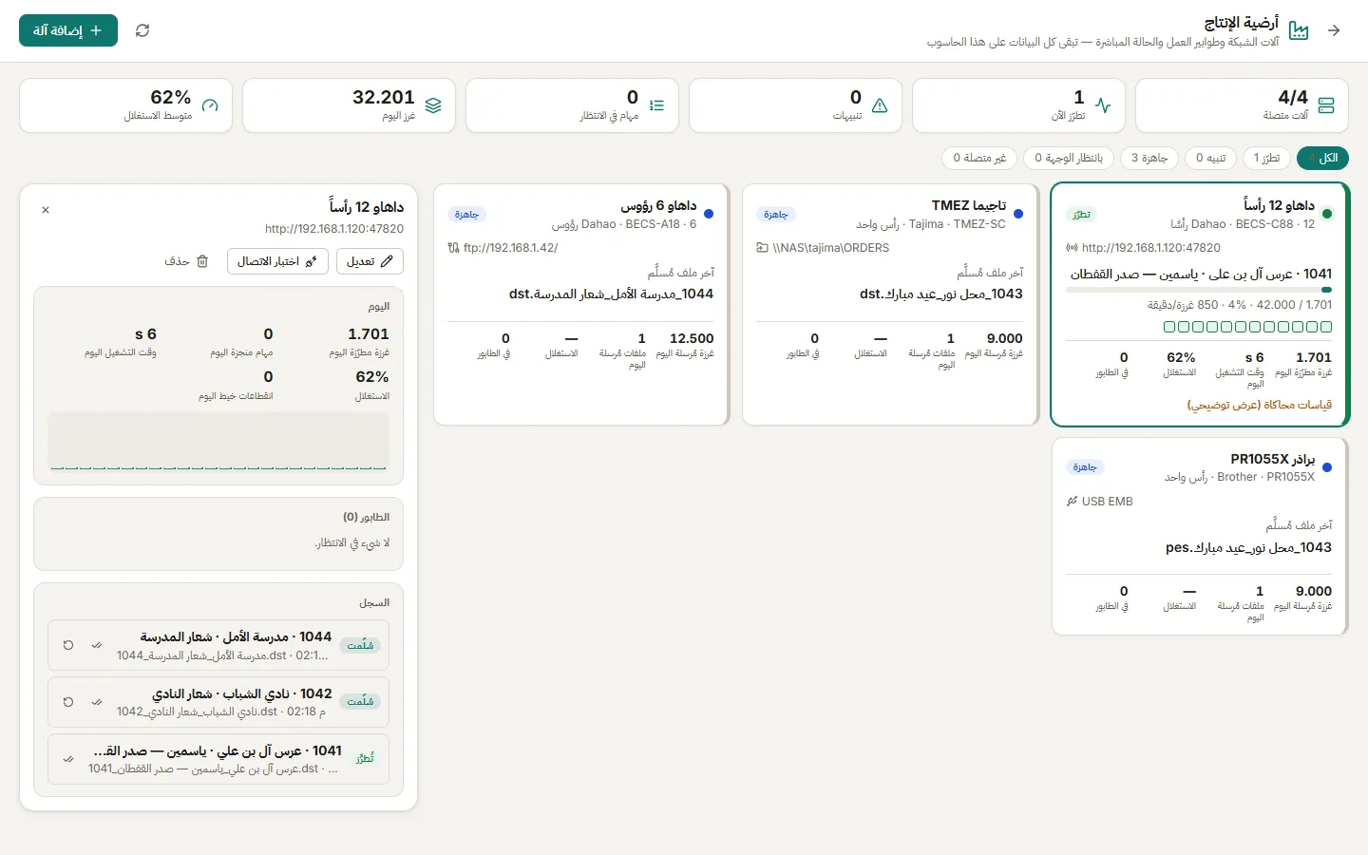This screenshot has width=1368, height=855.
Task: Click the list icon on the مهام في الانتظار card
Action: [x=656, y=105]
